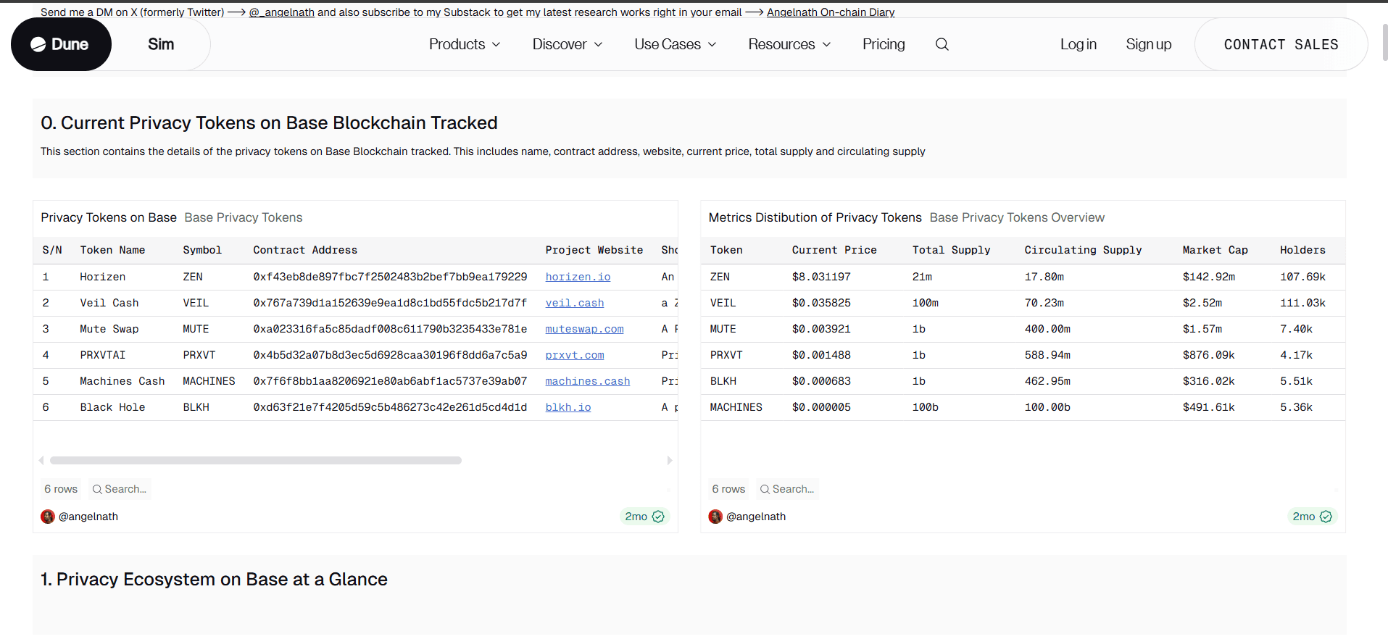Sort by Holders column header
This screenshot has height=639, width=1388.
(1302, 250)
